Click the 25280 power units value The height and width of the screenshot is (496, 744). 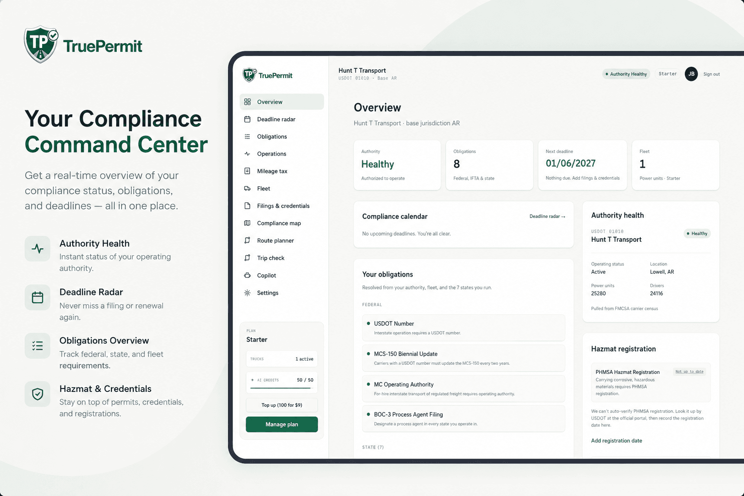pyautogui.click(x=598, y=294)
